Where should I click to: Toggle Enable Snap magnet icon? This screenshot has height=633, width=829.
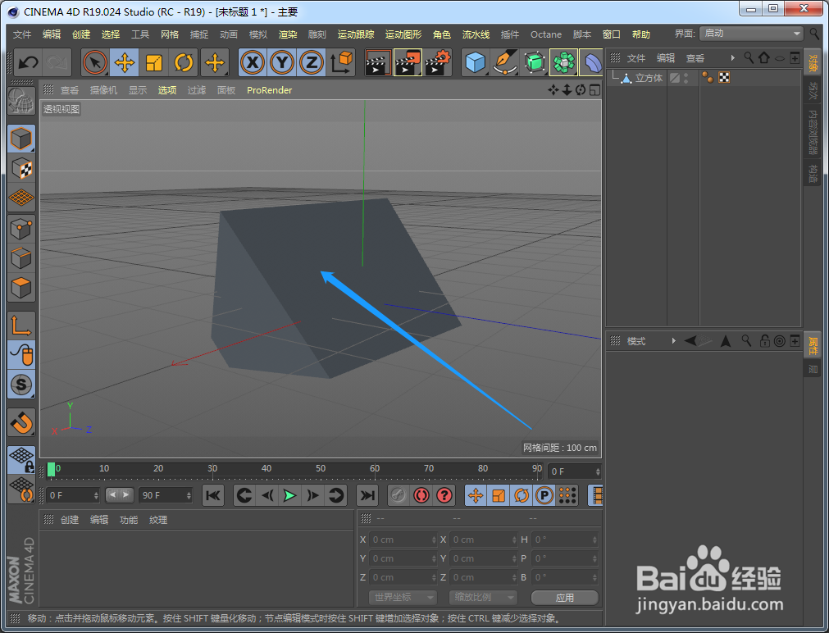point(21,422)
